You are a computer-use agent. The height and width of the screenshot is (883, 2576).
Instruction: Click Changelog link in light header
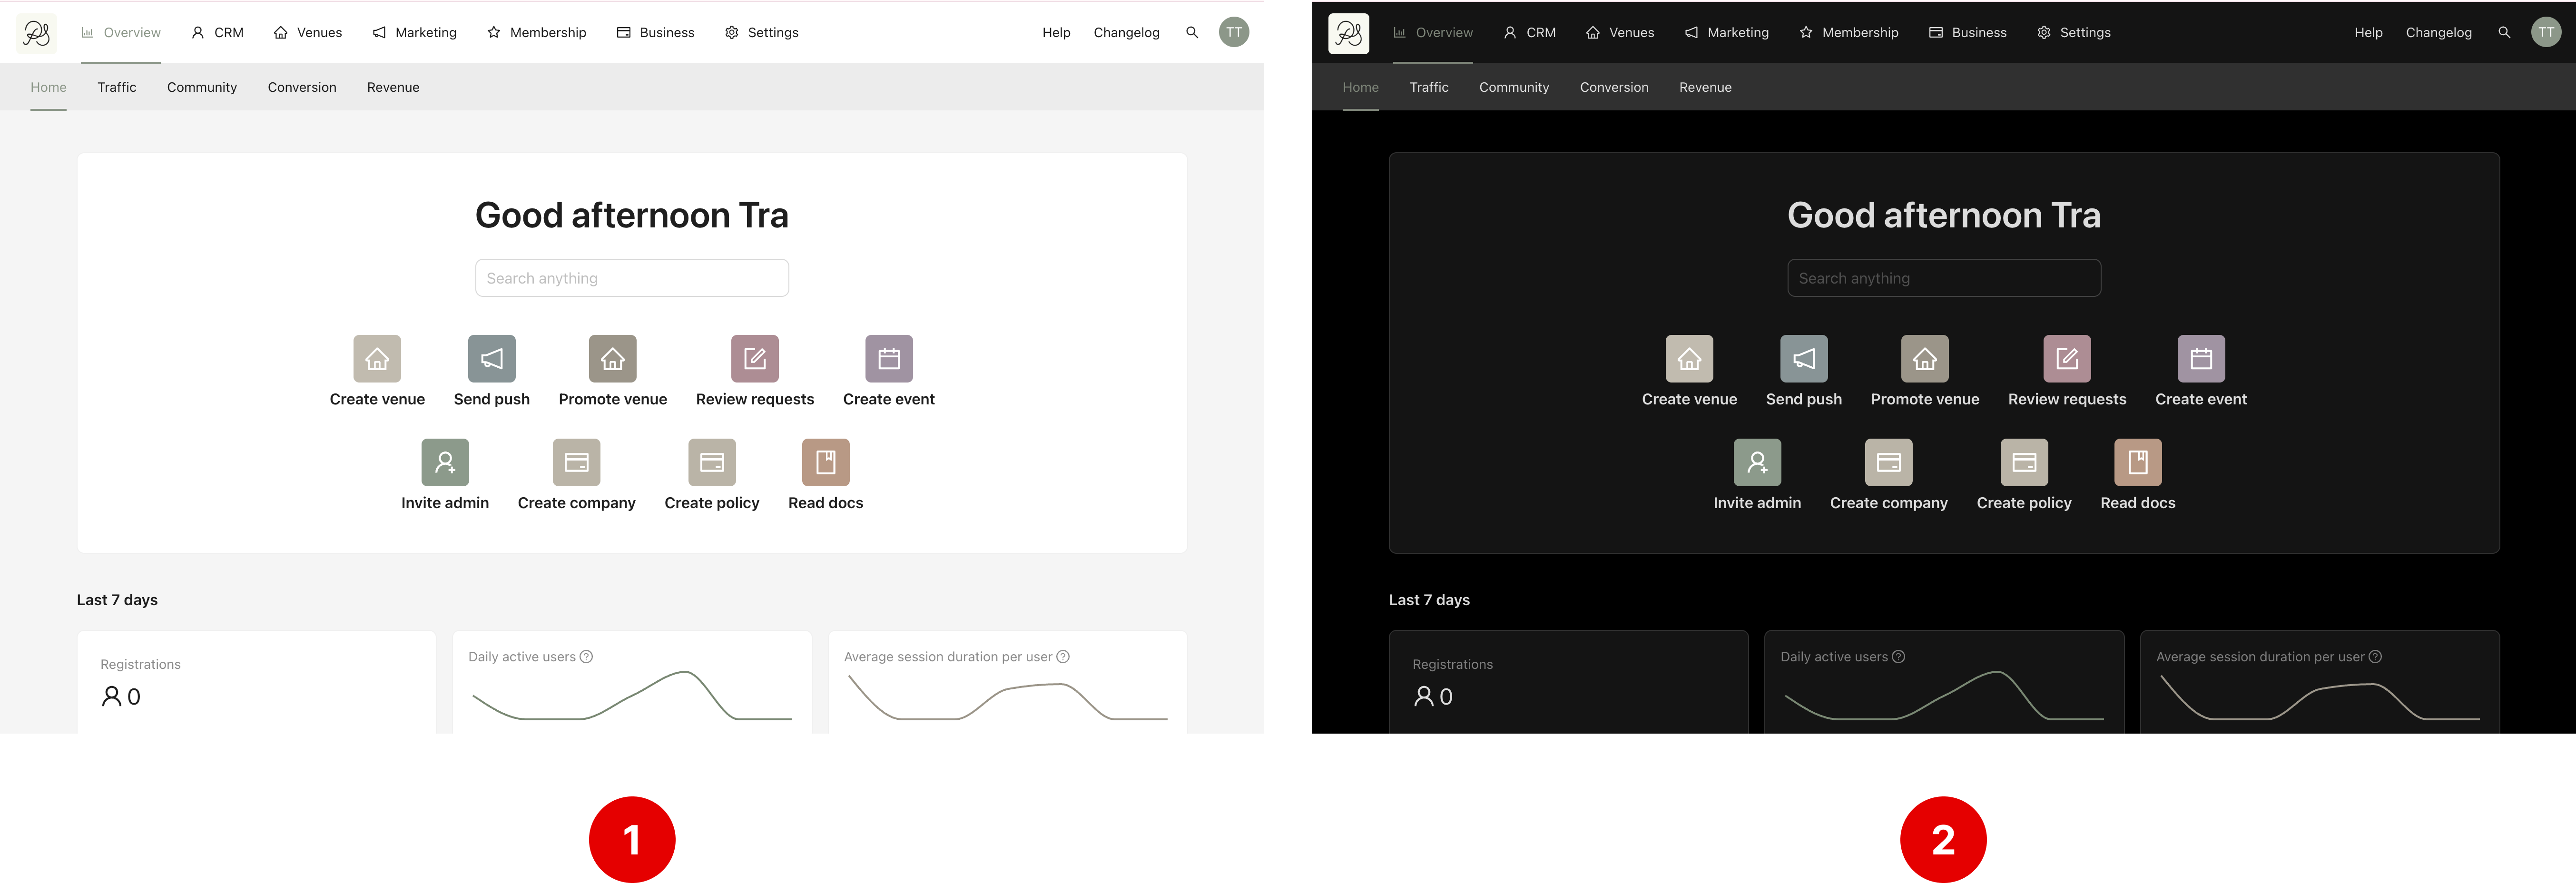(x=1126, y=33)
